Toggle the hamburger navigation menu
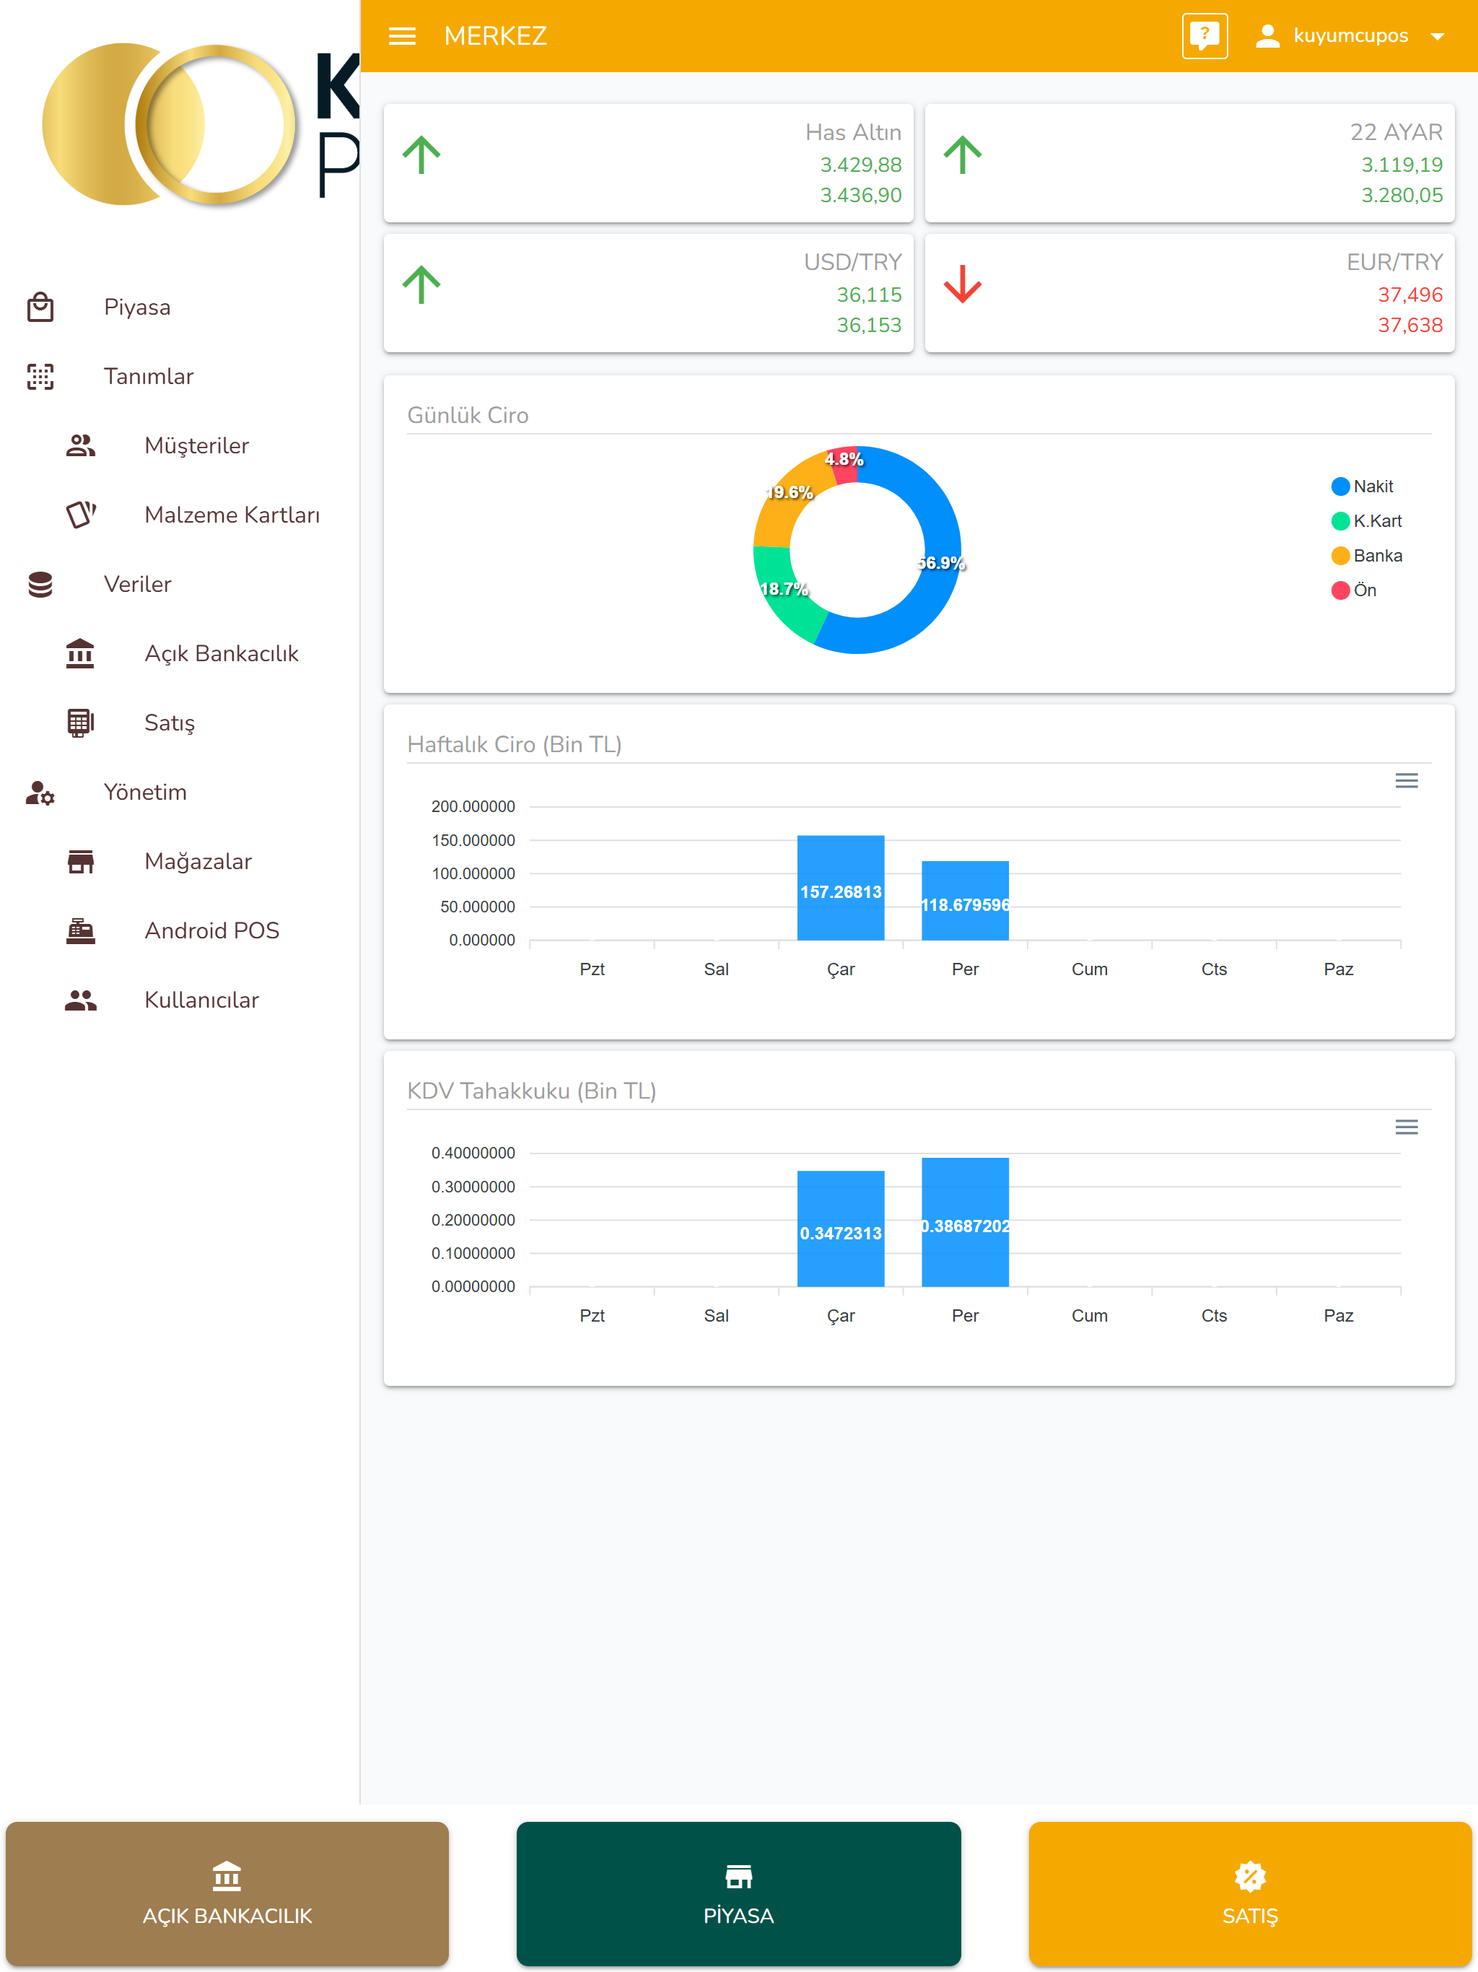Viewport: 1478px width, 1972px height. (402, 35)
